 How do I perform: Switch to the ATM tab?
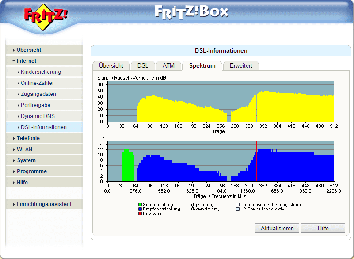click(168, 66)
